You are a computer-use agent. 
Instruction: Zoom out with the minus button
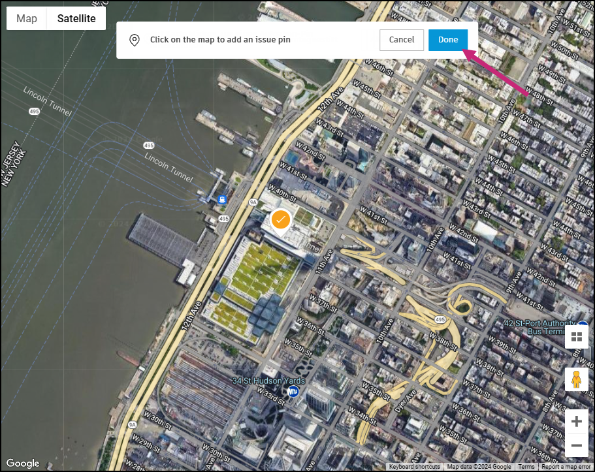(577, 445)
